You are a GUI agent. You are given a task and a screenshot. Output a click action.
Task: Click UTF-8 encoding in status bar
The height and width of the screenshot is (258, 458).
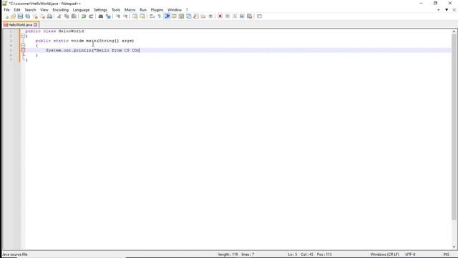(410, 254)
